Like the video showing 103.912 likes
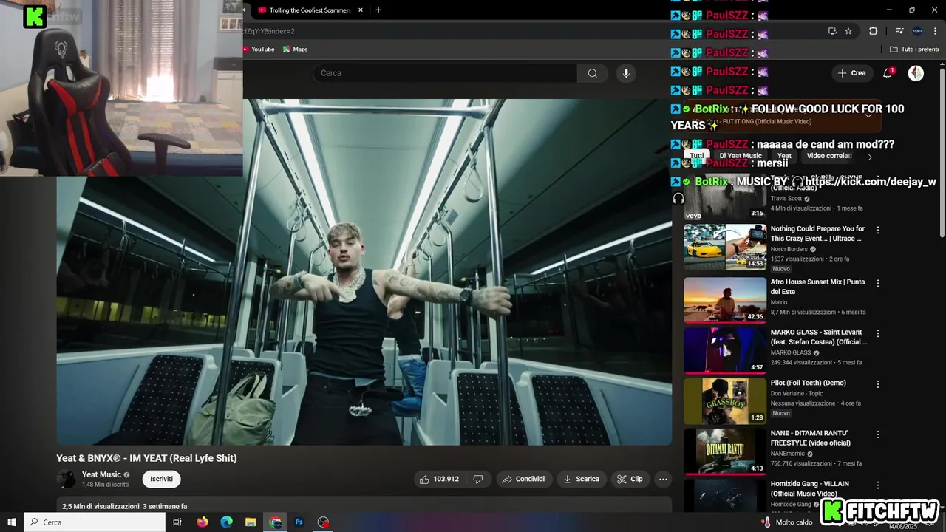The height and width of the screenshot is (532, 946). point(439,479)
